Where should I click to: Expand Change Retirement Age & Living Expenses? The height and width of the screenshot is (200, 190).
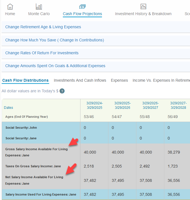pyautogui.click(x=96, y=27)
